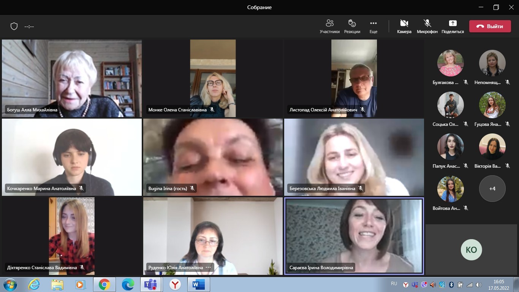Click Непомнящ... participant avatar

[492, 63]
